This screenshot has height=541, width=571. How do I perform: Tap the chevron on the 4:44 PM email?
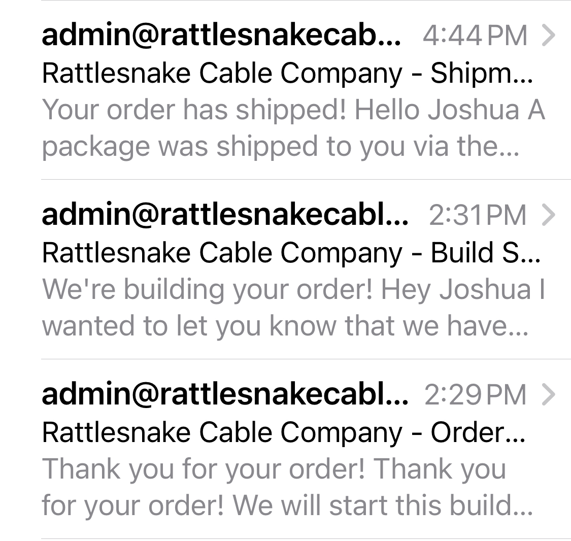pos(549,36)
